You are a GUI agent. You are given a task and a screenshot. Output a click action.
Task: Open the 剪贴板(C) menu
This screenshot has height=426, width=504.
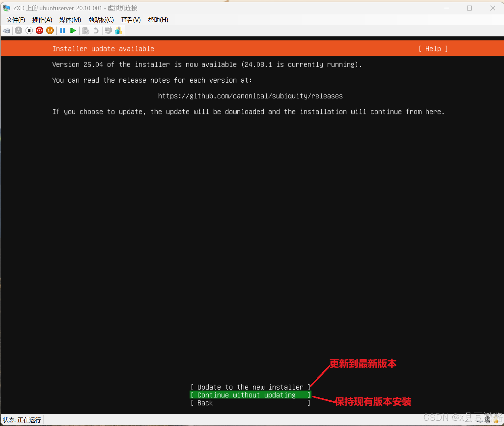[101, 20]
